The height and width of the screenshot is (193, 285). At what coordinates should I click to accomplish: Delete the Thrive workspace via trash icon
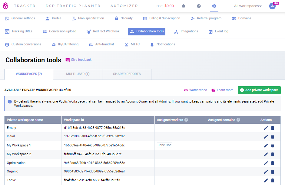pyautogui.click(x=273, y=181)
